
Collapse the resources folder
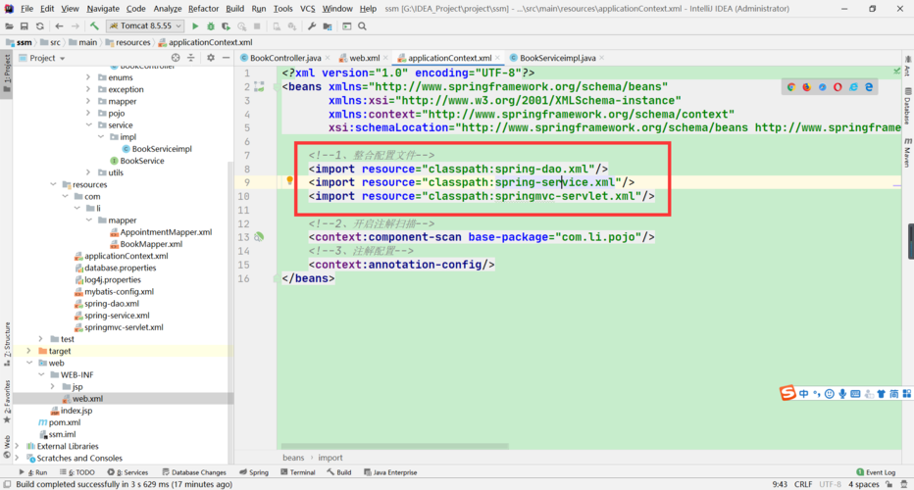point(53,184)
